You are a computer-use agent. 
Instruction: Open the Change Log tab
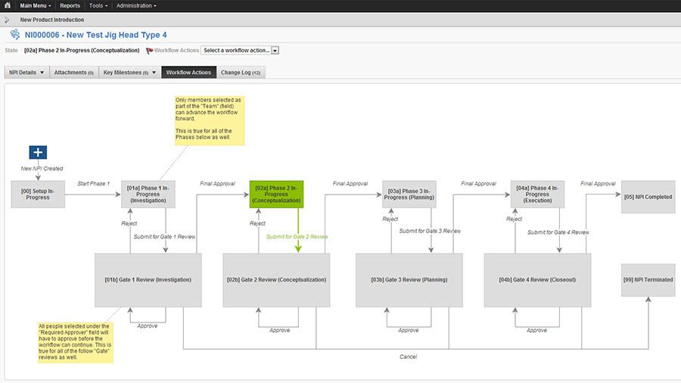[241, 73]
